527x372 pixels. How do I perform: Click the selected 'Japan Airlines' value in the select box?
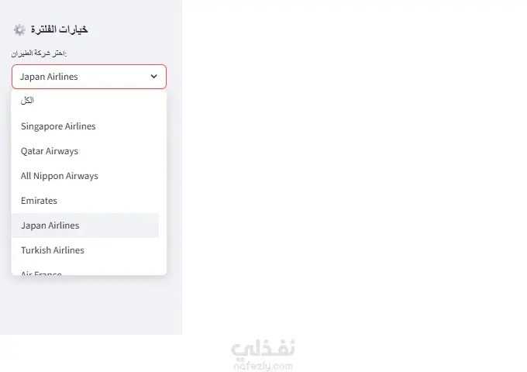pos(50,77)
